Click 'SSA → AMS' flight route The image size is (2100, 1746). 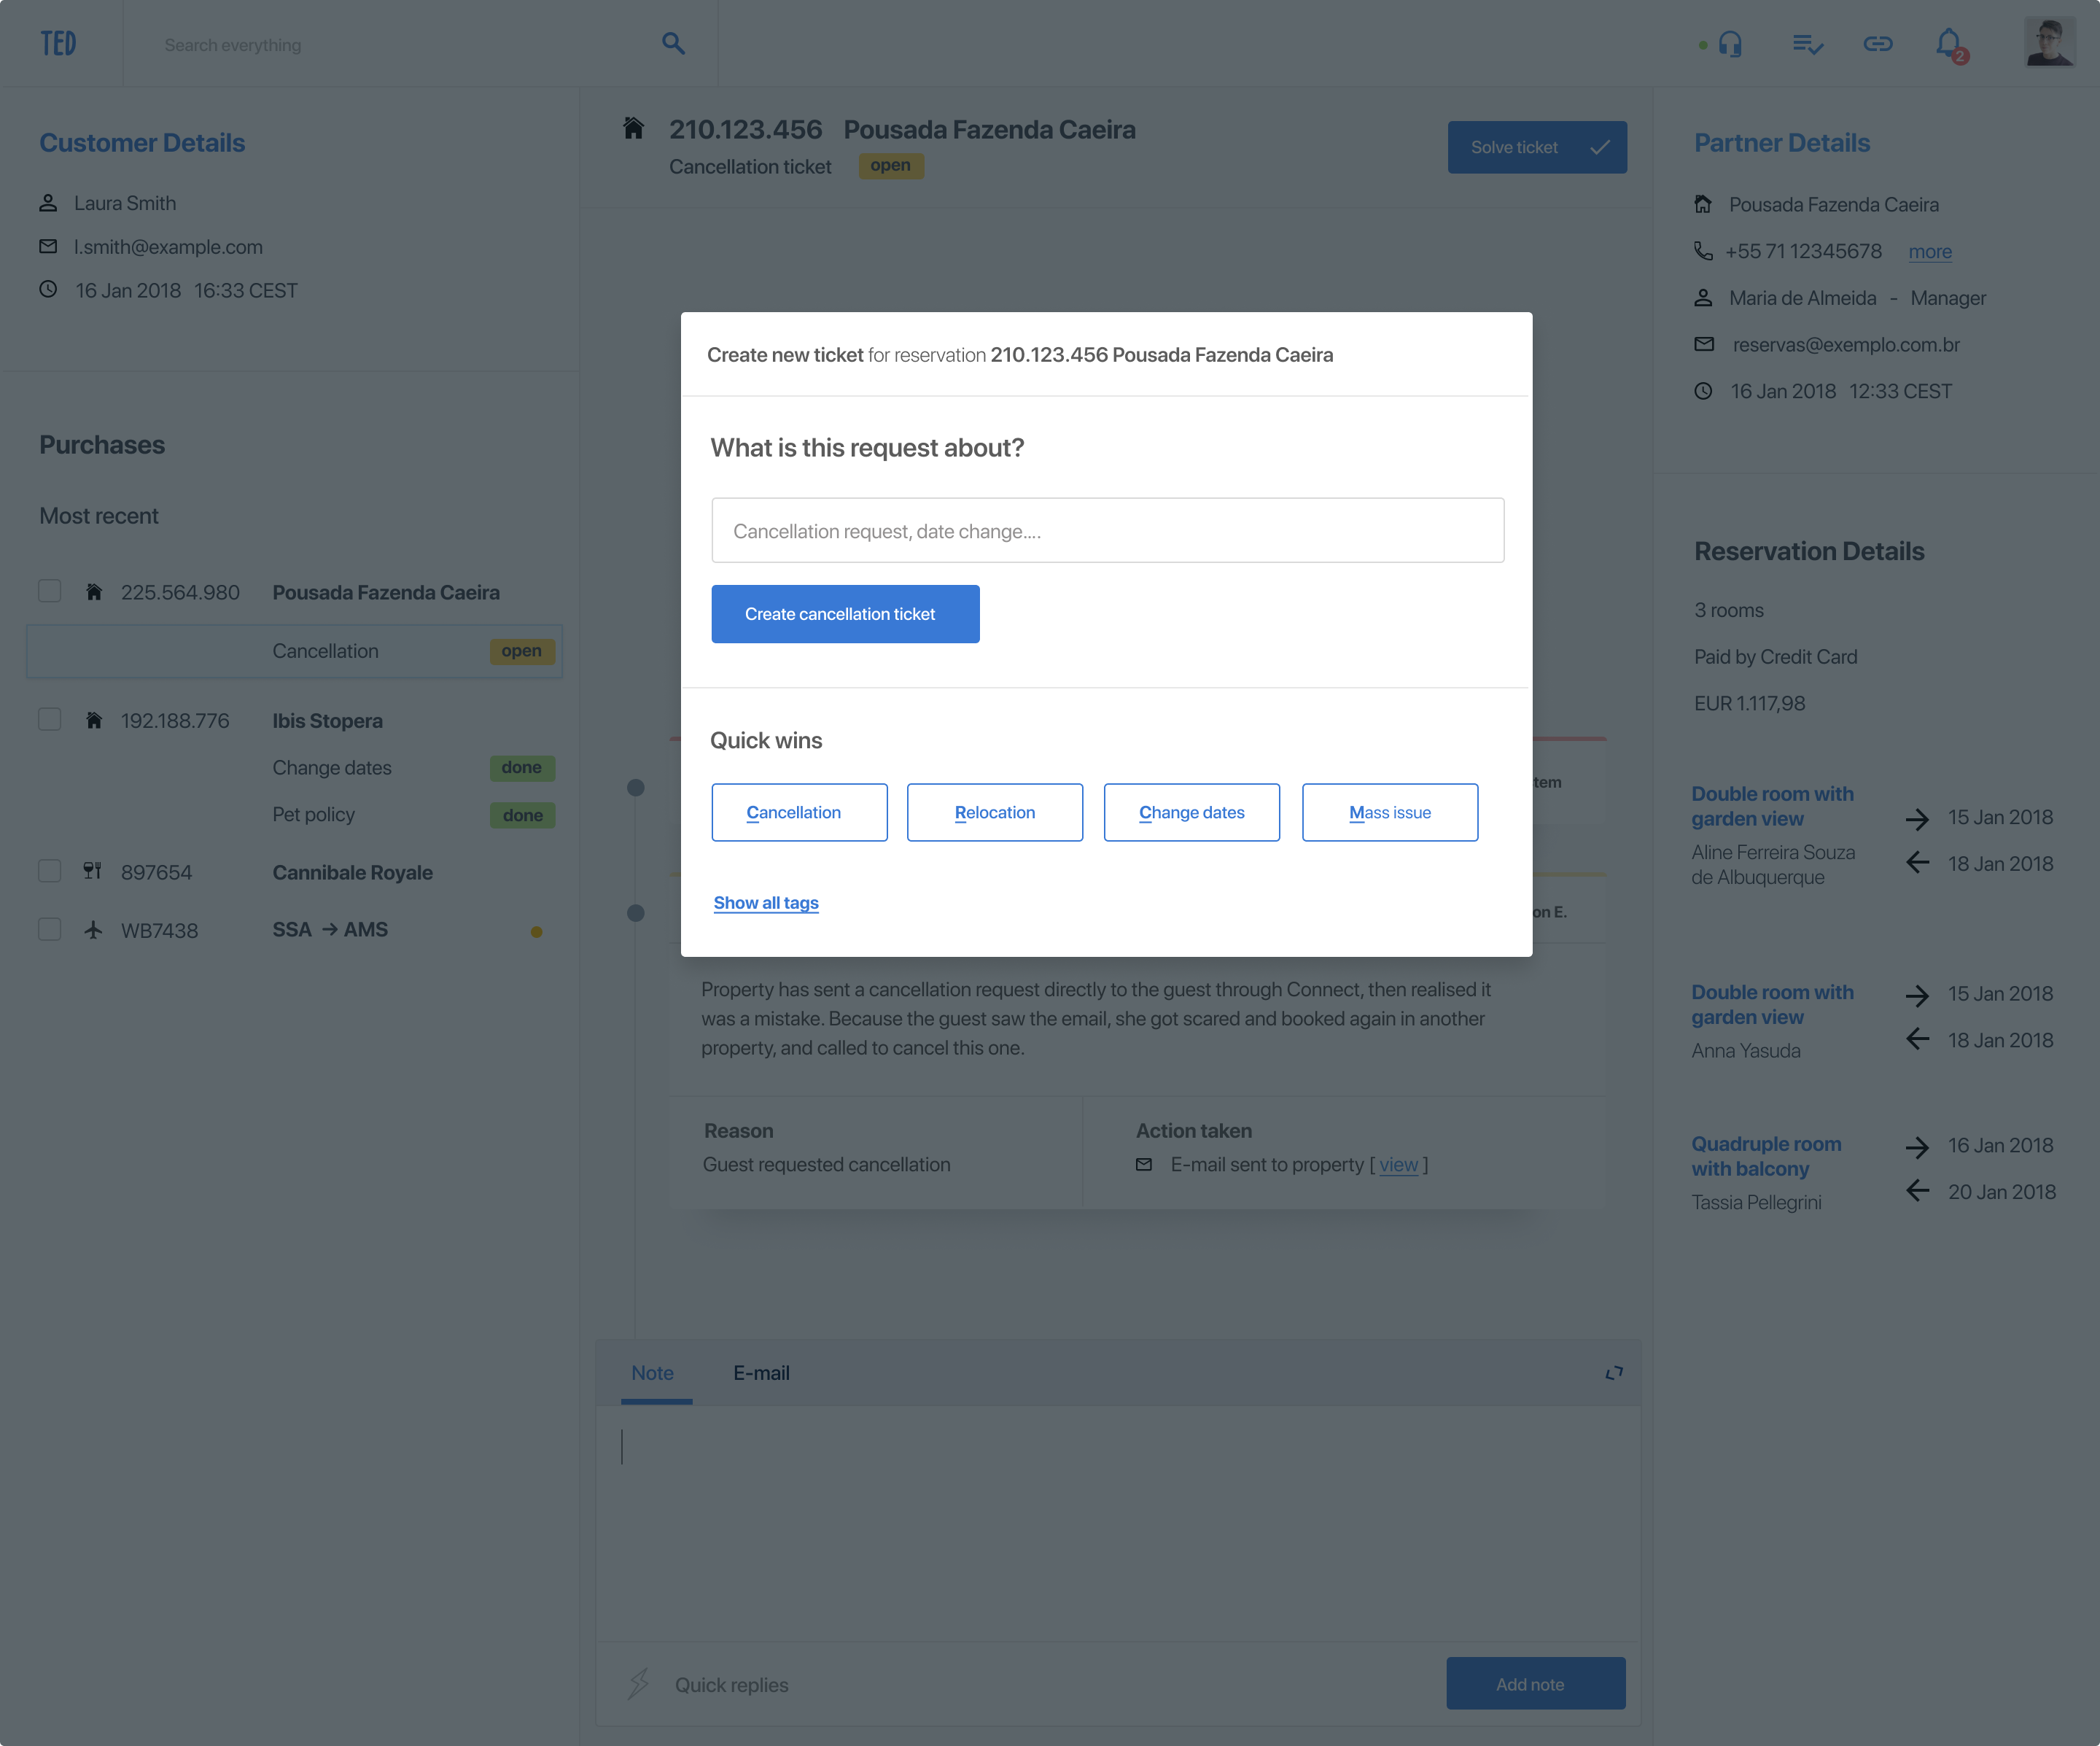coord(330,929)
